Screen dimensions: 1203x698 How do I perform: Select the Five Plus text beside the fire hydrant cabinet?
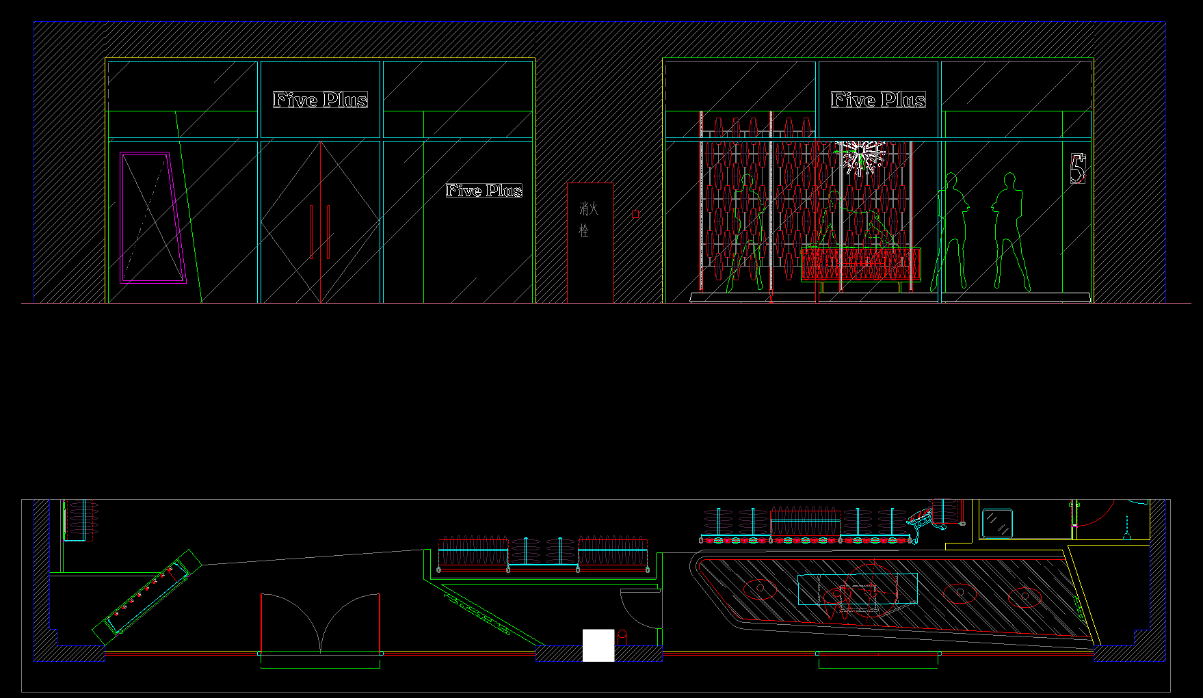pos(484,191)
